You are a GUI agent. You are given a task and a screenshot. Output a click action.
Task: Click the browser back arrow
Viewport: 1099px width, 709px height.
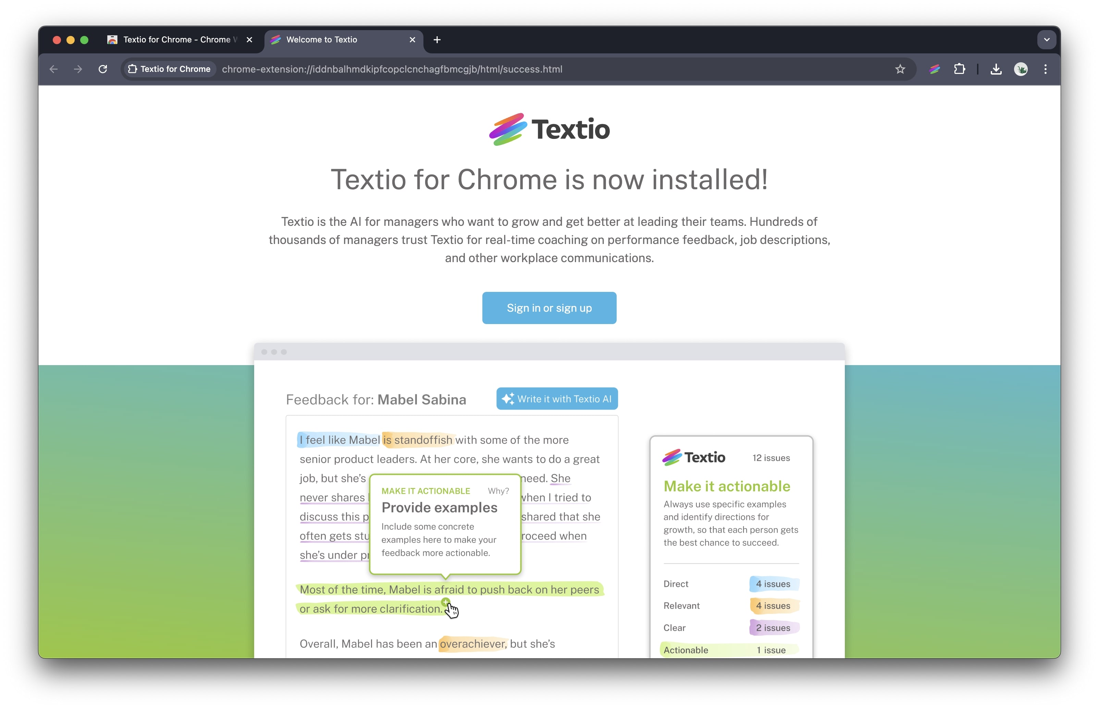tap(53, 69)
